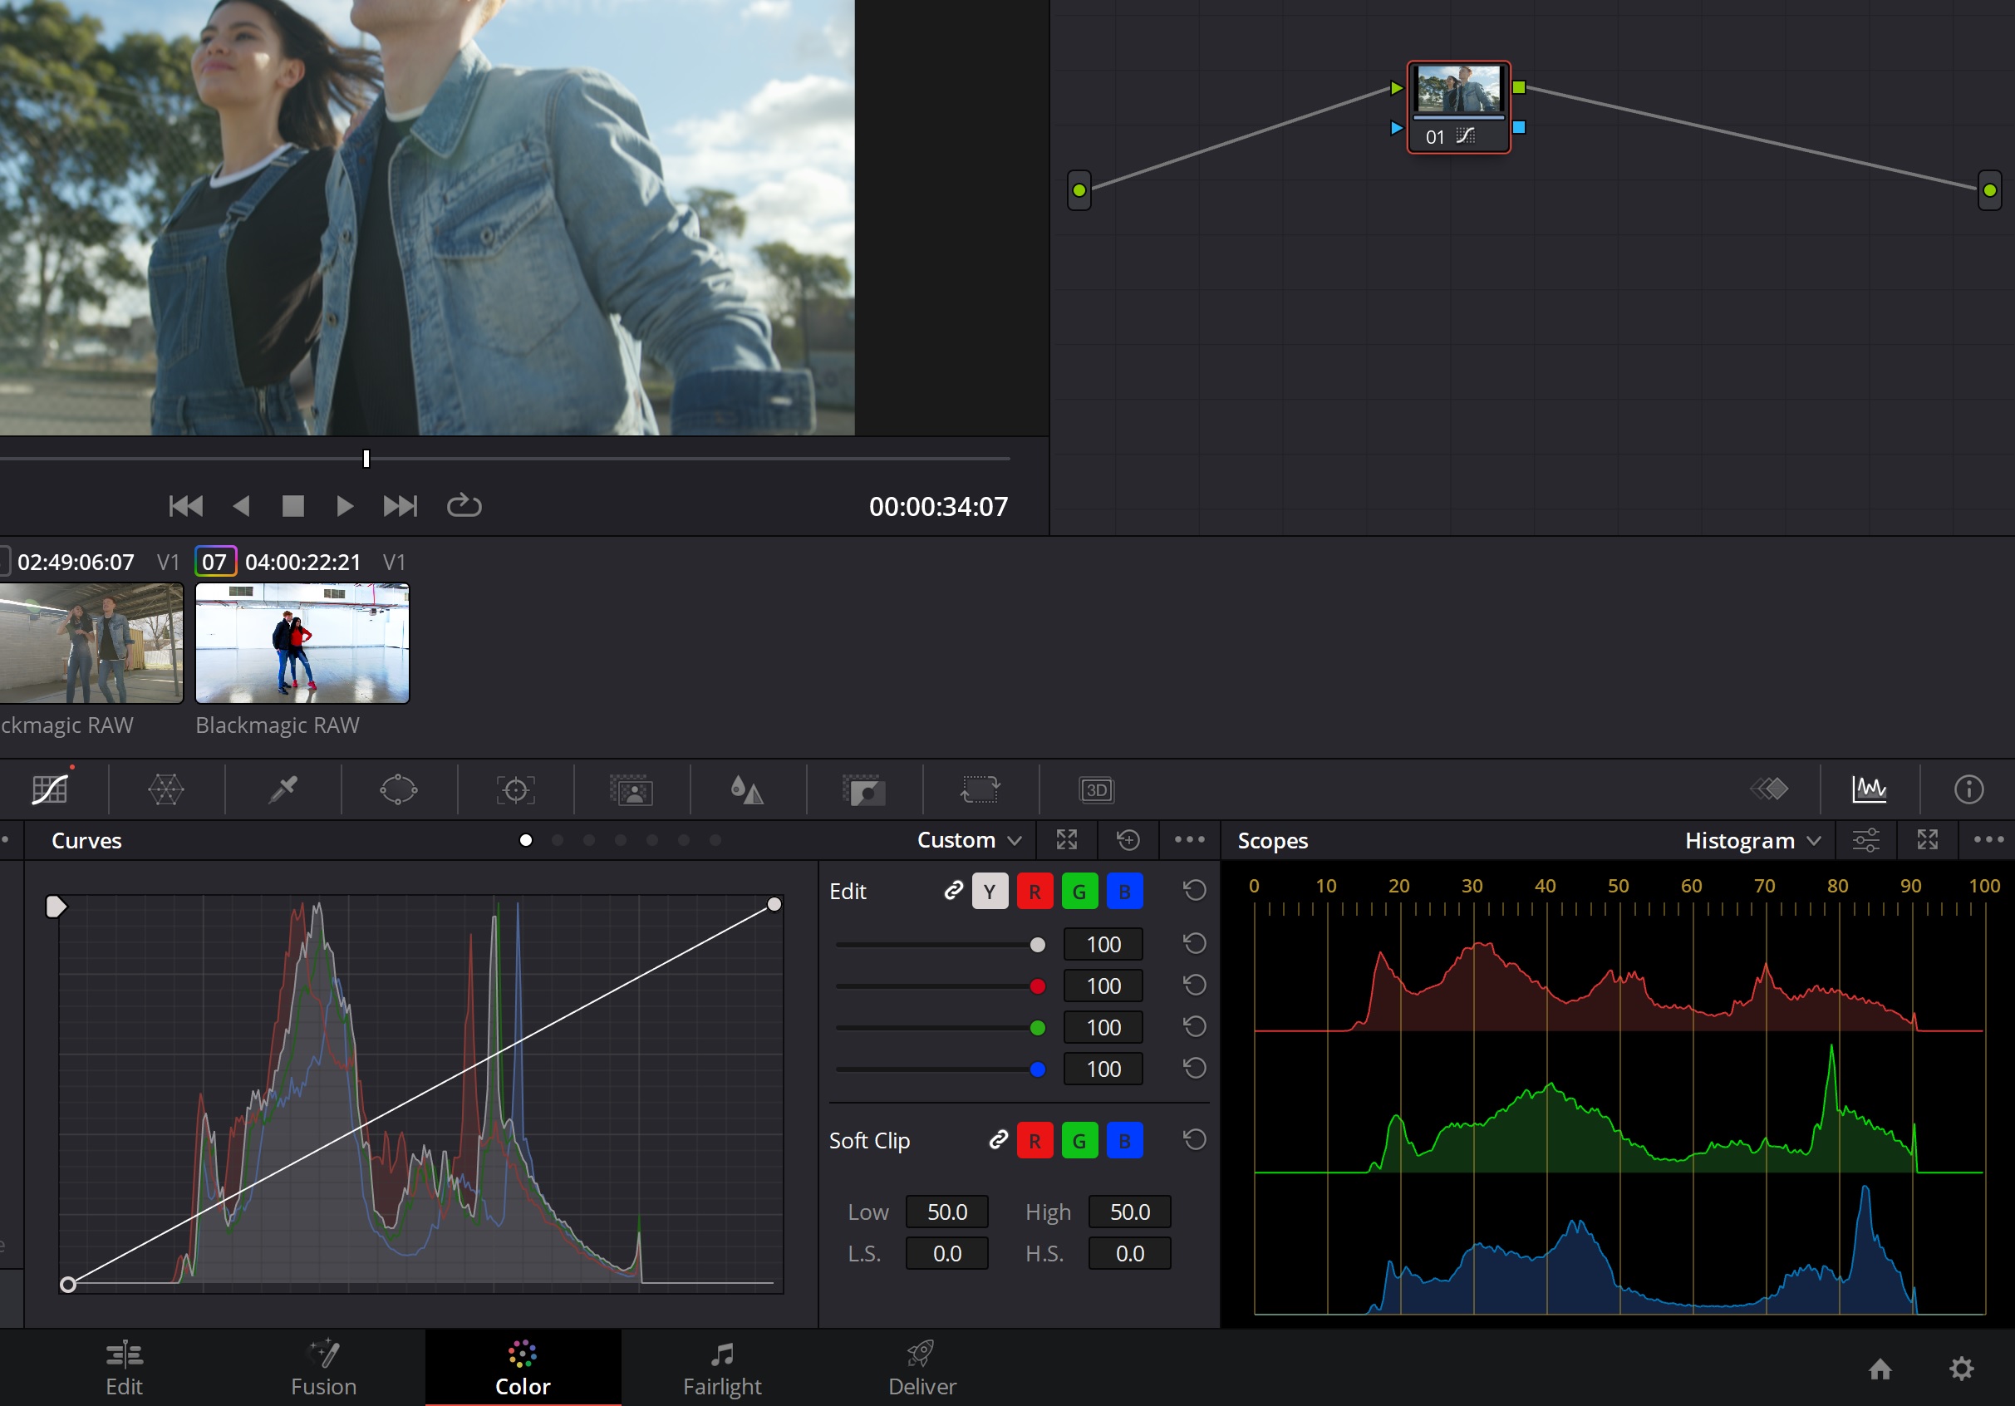Reset the Edit channel curves
This screenshot has width=2015, height=1406.
(1194, 891)
